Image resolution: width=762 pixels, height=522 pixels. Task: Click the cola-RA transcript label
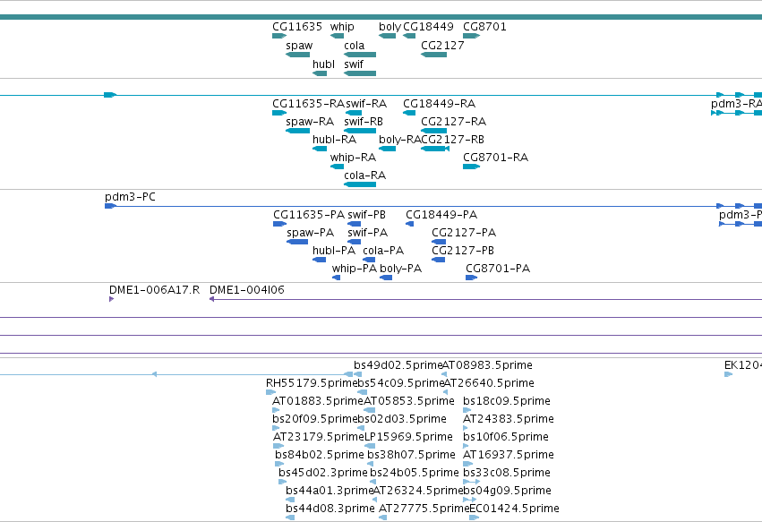365,175
